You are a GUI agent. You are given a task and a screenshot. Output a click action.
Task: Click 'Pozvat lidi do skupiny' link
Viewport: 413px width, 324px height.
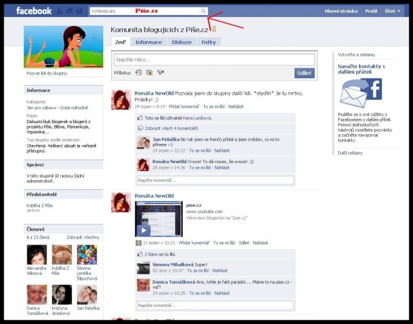[47, 73]
